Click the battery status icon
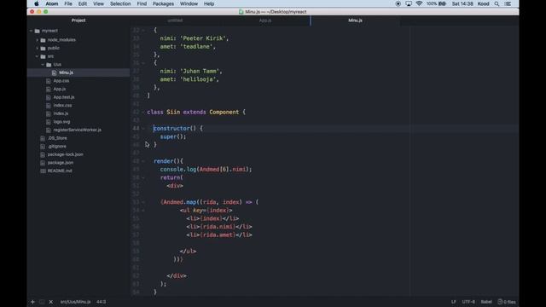The width and height of the screenshot is (546, 307). coord(442,3)
